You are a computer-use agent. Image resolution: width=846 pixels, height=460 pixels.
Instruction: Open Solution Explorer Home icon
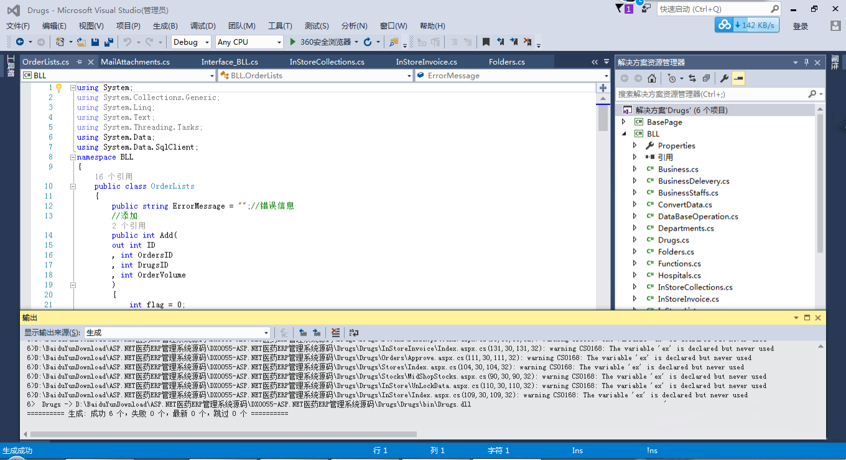pyautogui.click(x=651, y=78)
